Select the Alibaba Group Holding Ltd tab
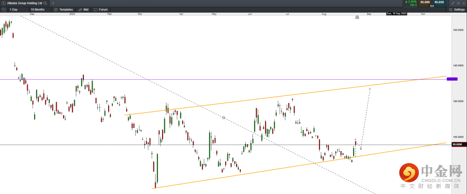Viewport: 467px width, 194px height. pos(25,3)
